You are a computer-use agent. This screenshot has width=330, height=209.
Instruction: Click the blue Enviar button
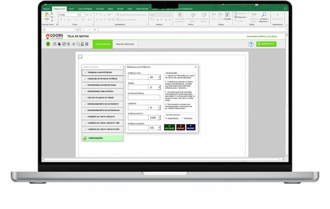pos(191,127)
